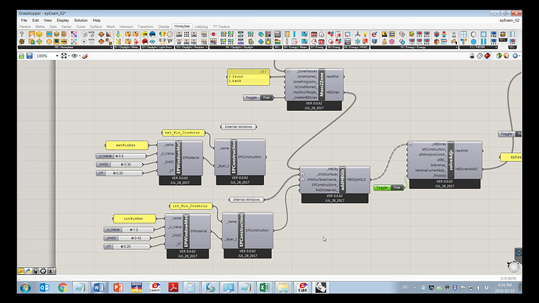
Task: Click the question mark Honeybee icon
Action: pos(22,34)
